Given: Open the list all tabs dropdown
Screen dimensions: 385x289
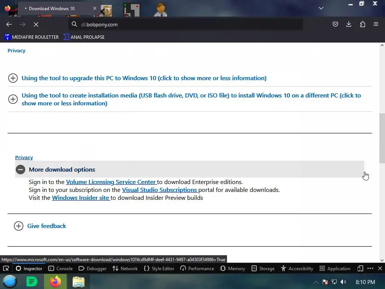Looking at the screenshot, I should click(x=321, y=8).
